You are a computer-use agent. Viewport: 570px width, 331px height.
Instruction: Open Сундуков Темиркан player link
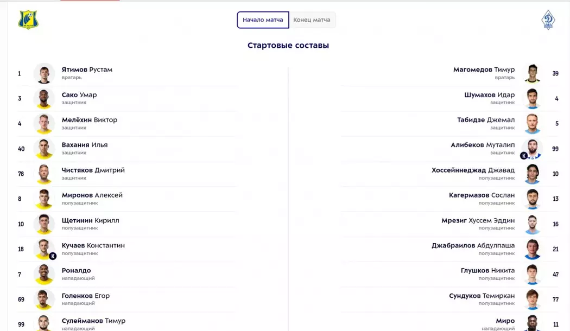482,296
